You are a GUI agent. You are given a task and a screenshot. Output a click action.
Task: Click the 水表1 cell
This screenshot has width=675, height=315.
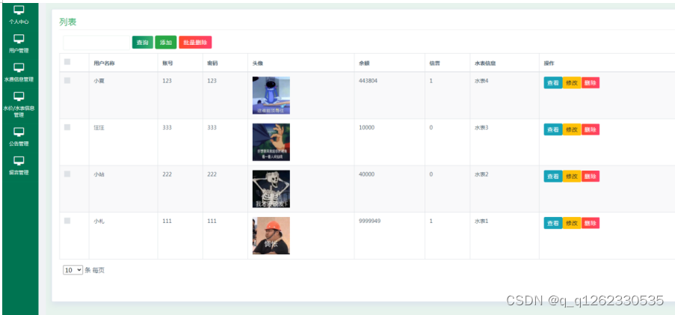(x=481, y=221)
